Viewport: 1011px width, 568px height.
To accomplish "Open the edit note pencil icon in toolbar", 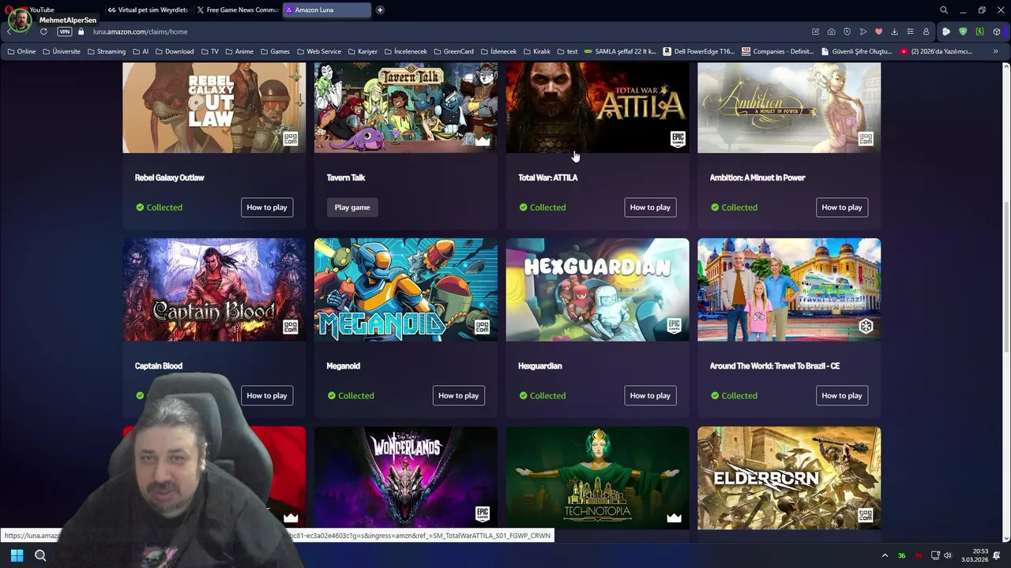I will tap(815, 32).
